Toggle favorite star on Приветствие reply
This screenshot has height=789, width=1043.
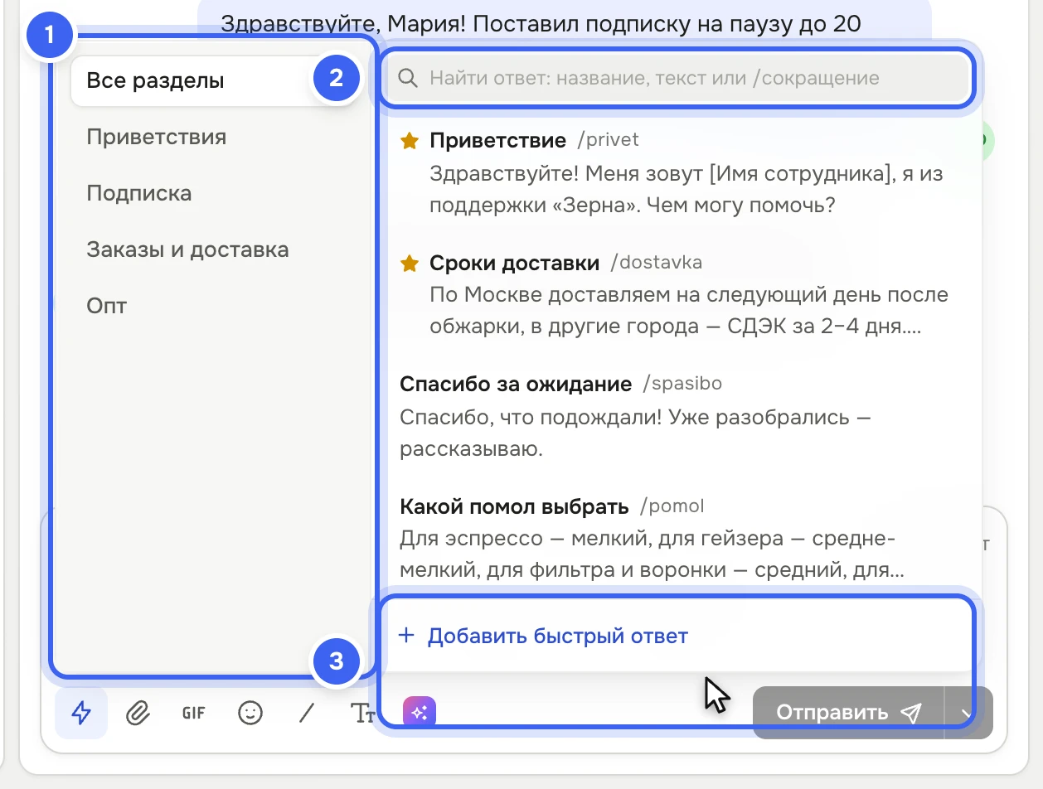(409, 140)
